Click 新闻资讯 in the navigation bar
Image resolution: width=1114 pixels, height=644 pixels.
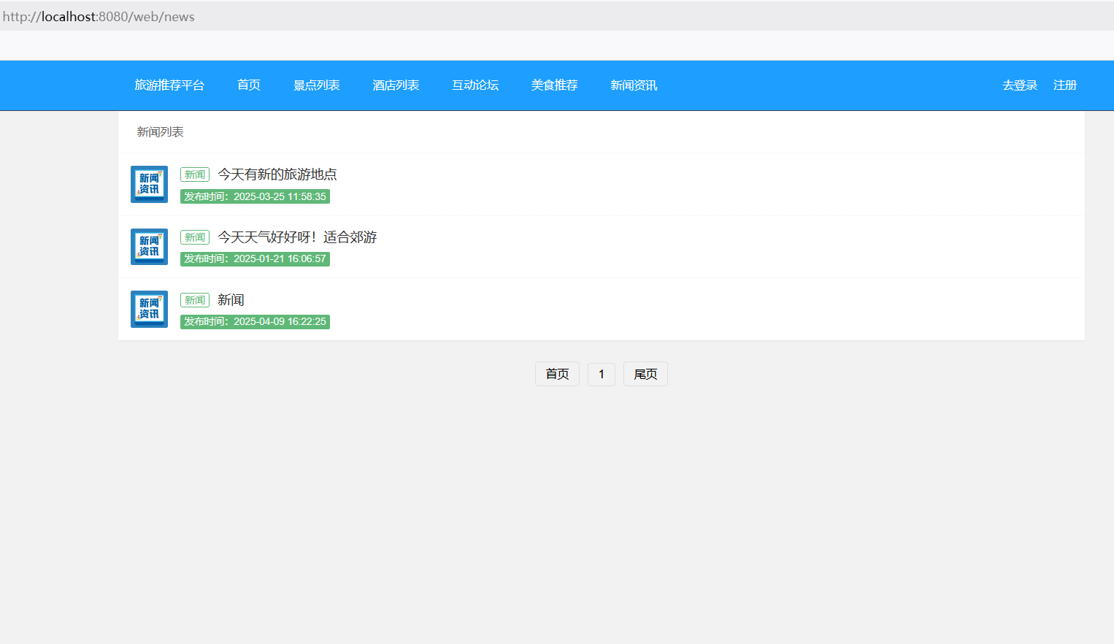pos(634,85)
